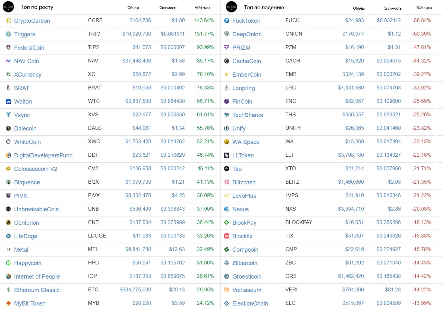Click the Veritaseum Ve icon
The height and width of the screenshot is (310, 443).
(227, 290)
